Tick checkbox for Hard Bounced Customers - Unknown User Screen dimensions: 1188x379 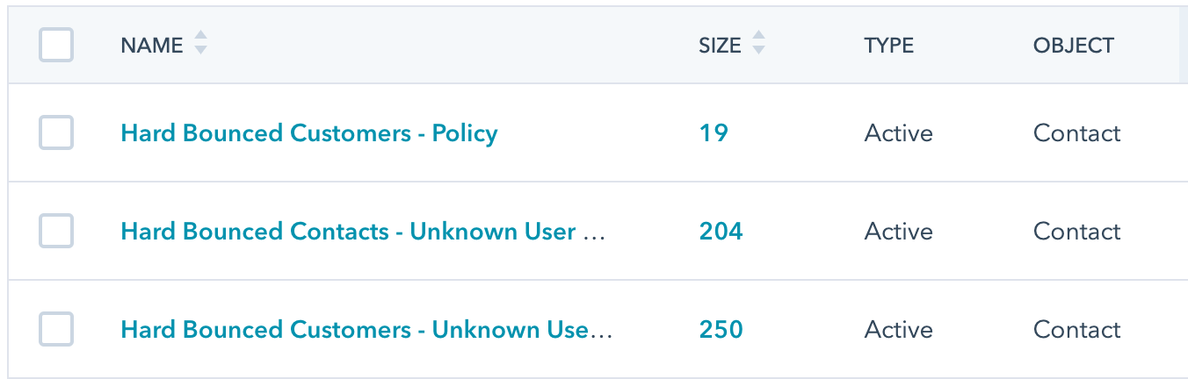click(x=56, y=330)
